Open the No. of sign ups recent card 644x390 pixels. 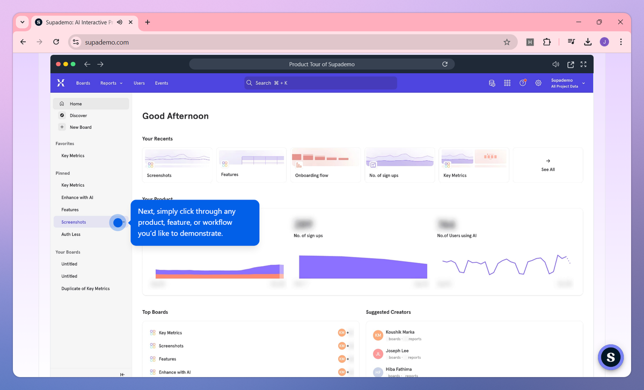(400, 165)
